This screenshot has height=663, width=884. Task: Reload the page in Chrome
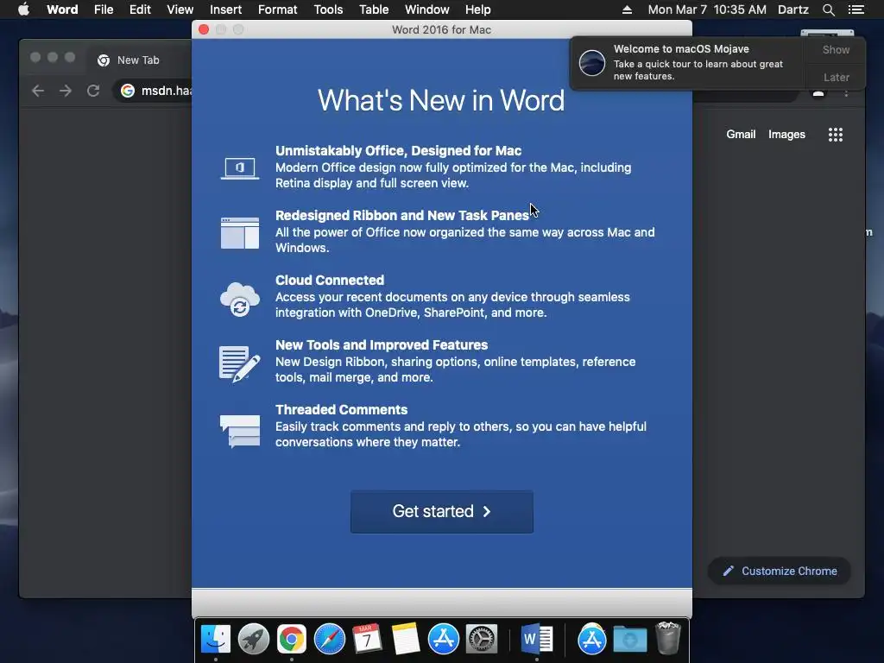tap(93, 91)
